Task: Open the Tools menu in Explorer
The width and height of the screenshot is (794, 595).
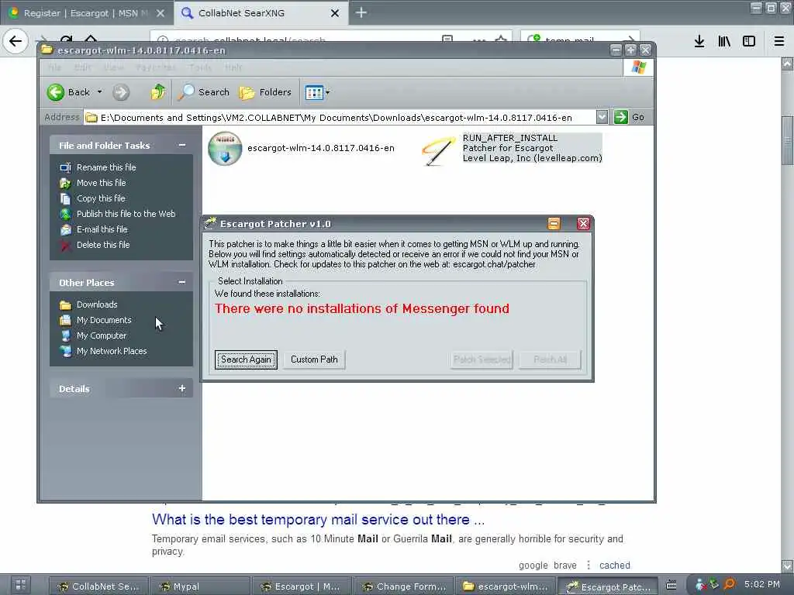Action: [201, 67]
